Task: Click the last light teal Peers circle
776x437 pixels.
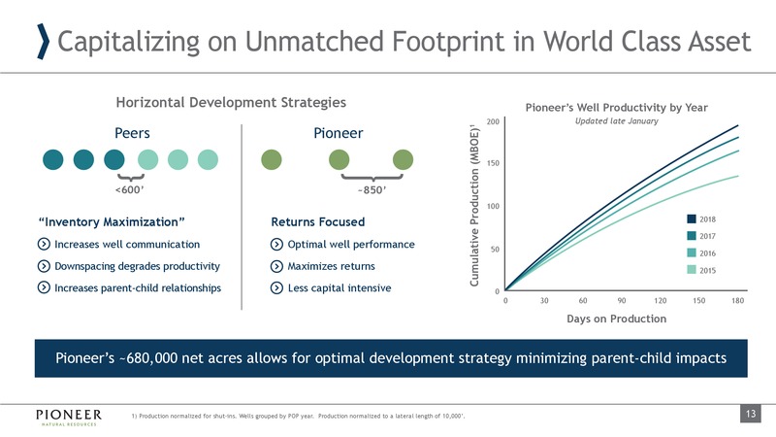Action: coord(208,159)
